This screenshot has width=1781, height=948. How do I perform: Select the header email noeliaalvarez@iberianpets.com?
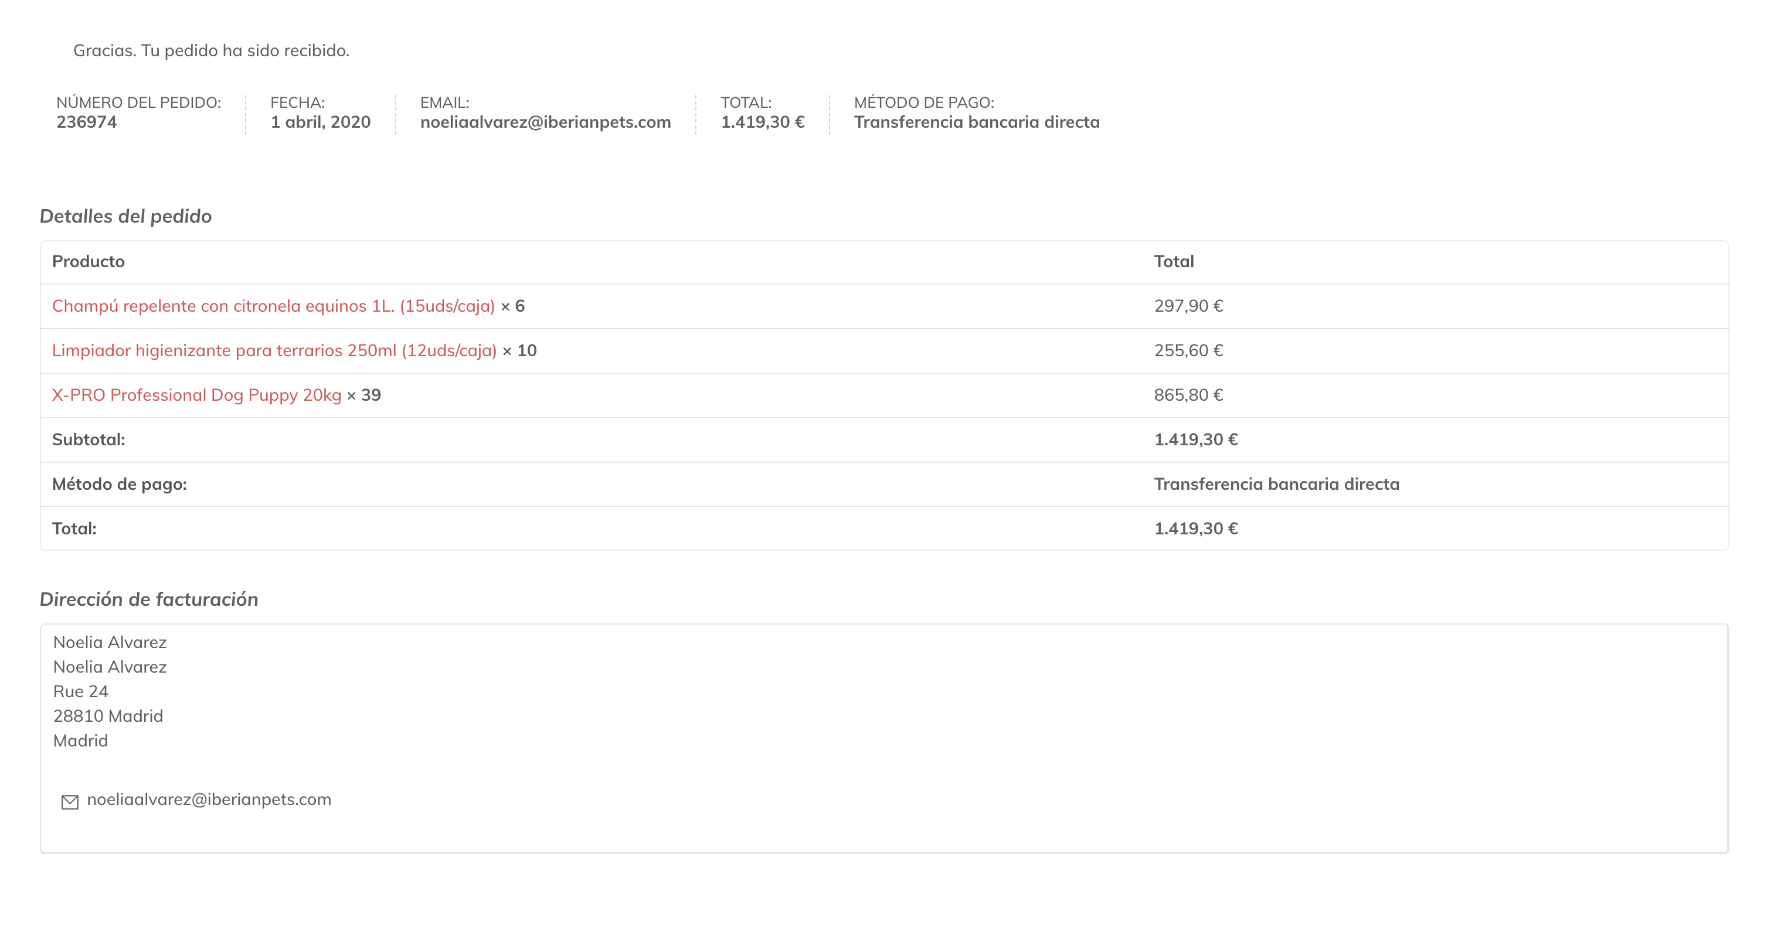(546, 122)
